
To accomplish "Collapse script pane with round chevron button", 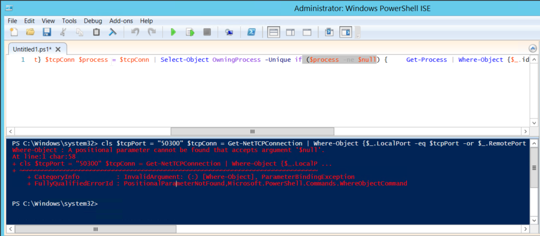I will [x=532, y=48].
